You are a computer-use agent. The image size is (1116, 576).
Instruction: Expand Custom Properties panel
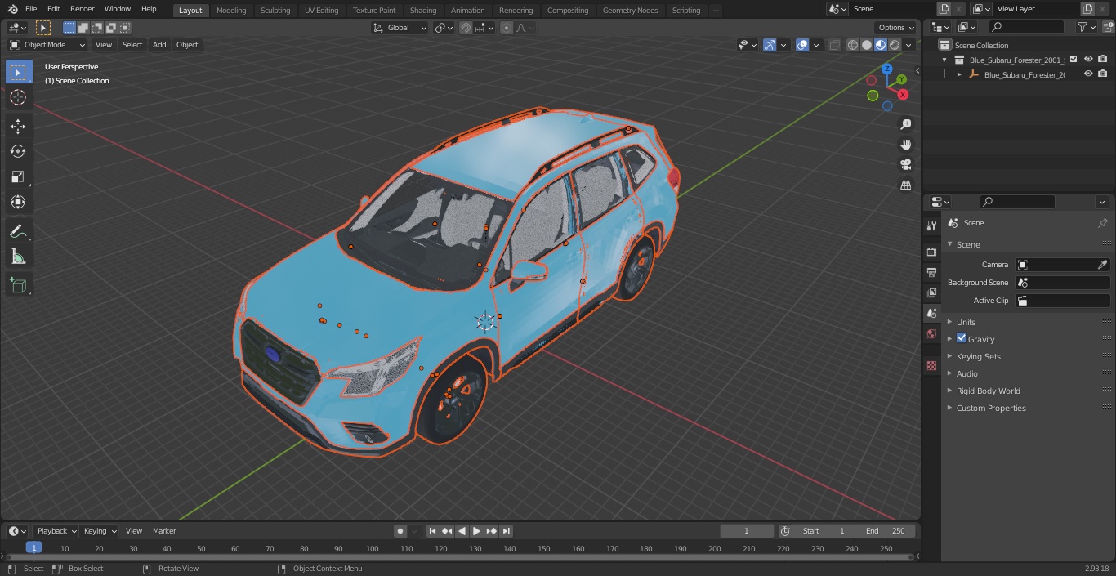tap(991, 408)
